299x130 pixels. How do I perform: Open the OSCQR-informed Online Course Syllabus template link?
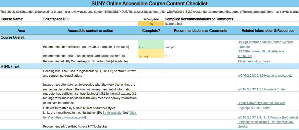point(265,42)
